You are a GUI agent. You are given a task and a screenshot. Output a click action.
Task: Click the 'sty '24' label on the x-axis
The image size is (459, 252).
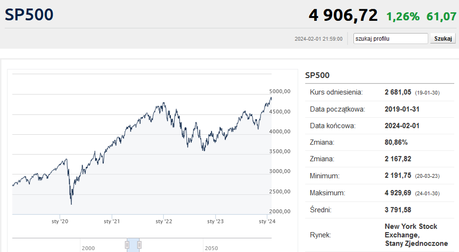(x=267, y=221)
